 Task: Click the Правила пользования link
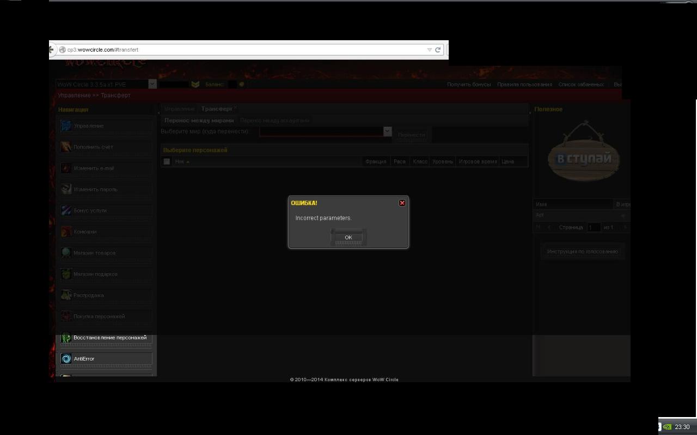click(x=524, y=85)
